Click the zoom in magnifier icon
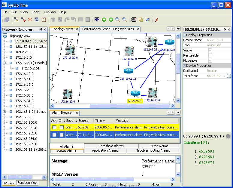Image resolution: width=233 pixels, height=188 pixels. [x=124, y=20]
